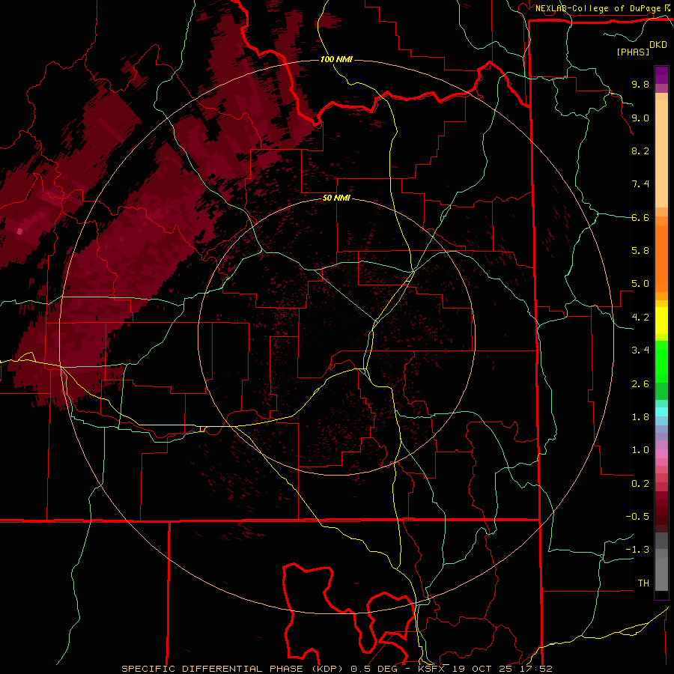The width and height of the screenshot is (674, 674).
Task: Click the 3.4 value on the color scale
Action: coord(640,350)
